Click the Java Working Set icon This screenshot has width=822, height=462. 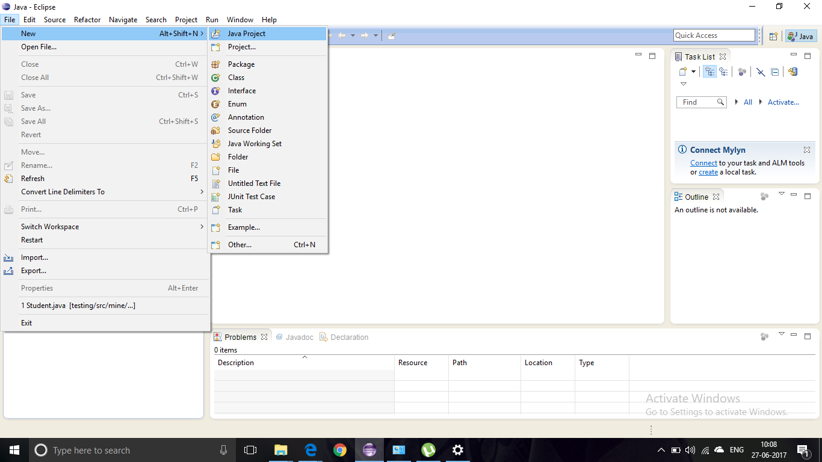215,144
